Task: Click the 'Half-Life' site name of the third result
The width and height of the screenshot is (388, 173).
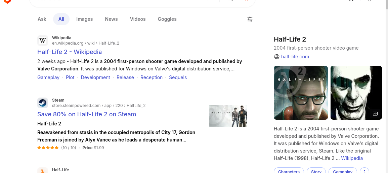Action: click(60, 170)
